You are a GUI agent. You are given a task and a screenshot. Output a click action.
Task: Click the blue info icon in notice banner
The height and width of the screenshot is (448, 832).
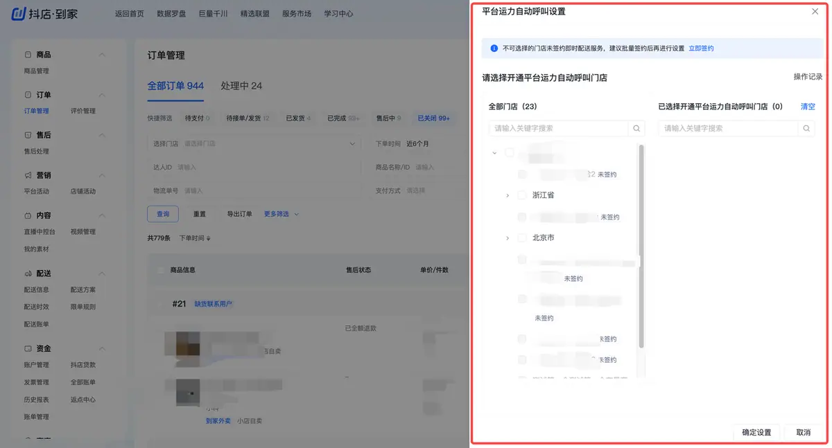click(x=494, y=48)
